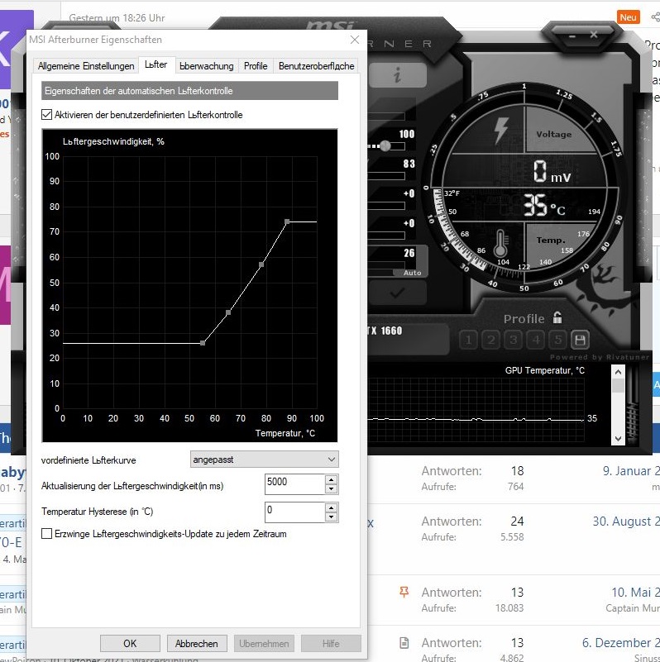
Task: Click the orange Neu badge
Action: (x=628, y=17)
